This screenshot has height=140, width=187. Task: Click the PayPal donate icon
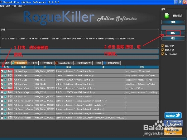[x=173, y=131]
